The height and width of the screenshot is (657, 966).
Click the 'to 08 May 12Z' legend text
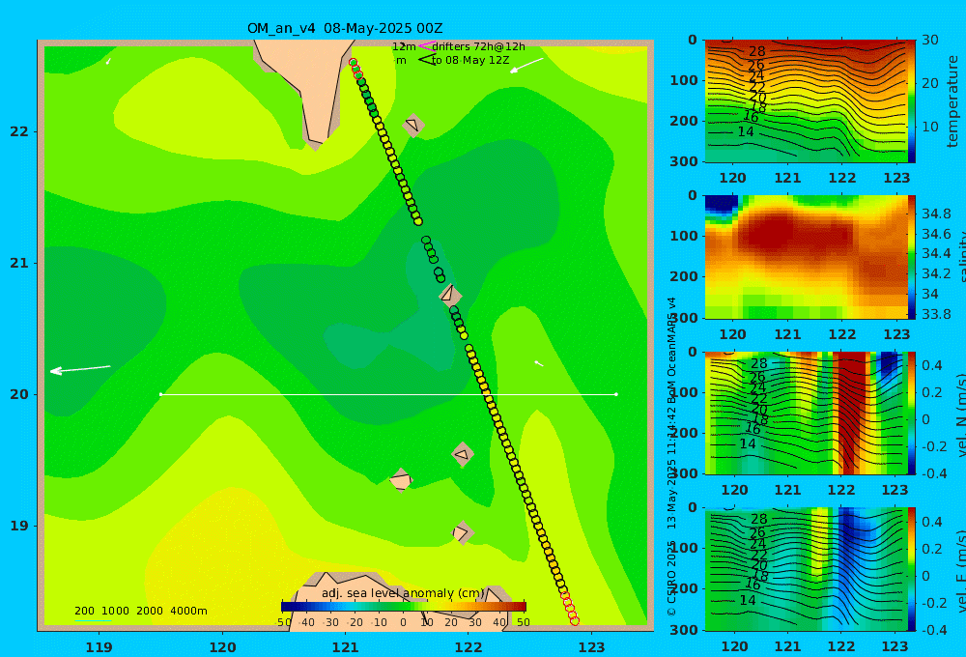(470, 61)
